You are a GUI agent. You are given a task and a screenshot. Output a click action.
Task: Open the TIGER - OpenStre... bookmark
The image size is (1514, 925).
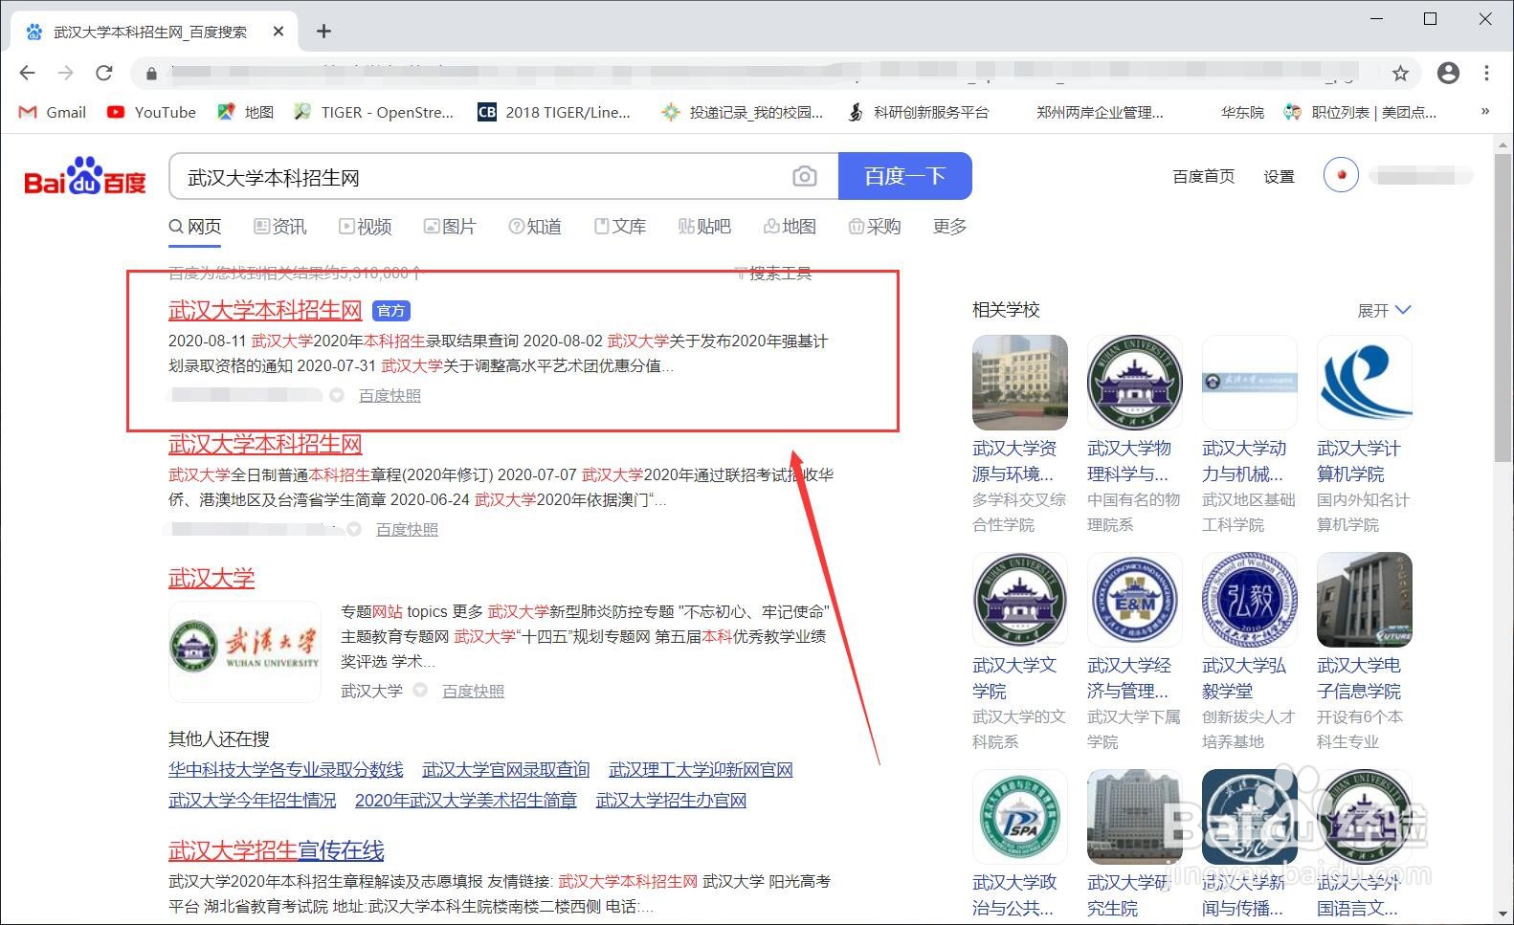pos(373,112)
